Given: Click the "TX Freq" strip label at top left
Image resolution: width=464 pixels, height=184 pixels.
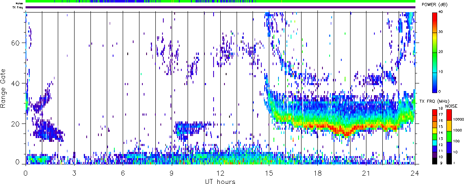Looking at the screenshot, I should coord(18,7).
